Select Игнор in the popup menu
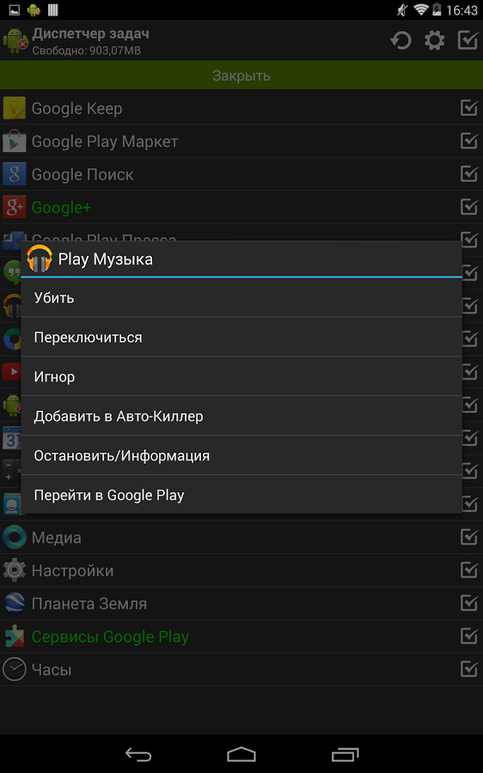Viewport: 483px width, 773px height. coord(241,377)
